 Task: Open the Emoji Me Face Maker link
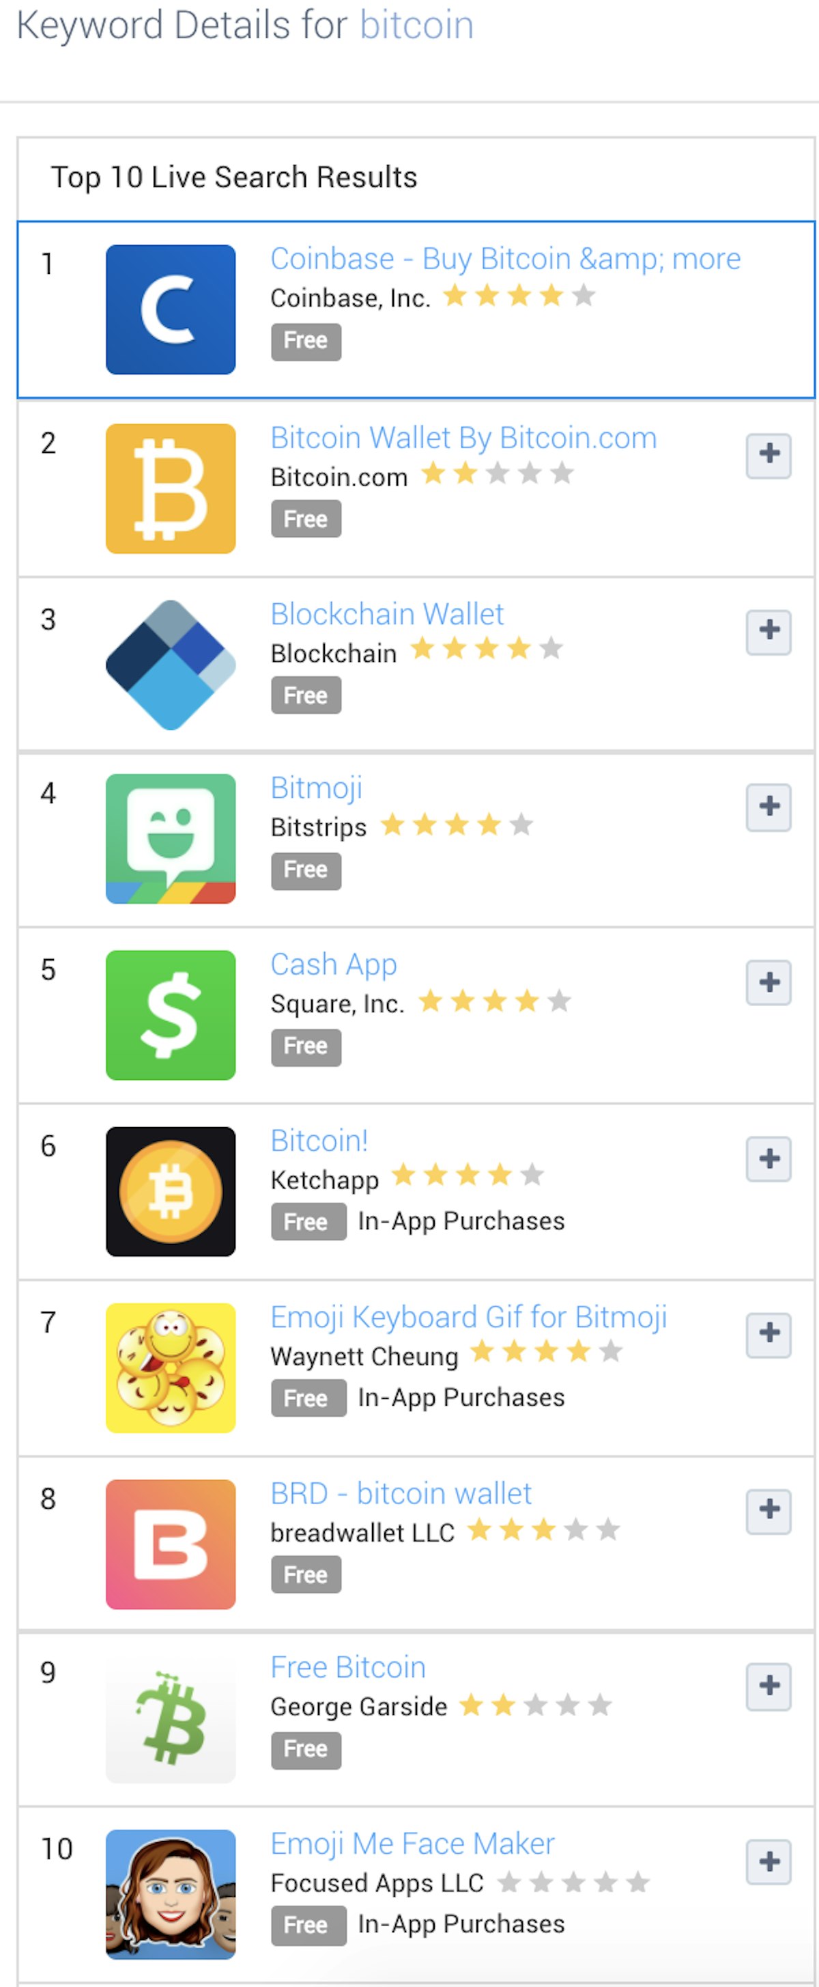pyautogui.click(x=412, y=1844)
